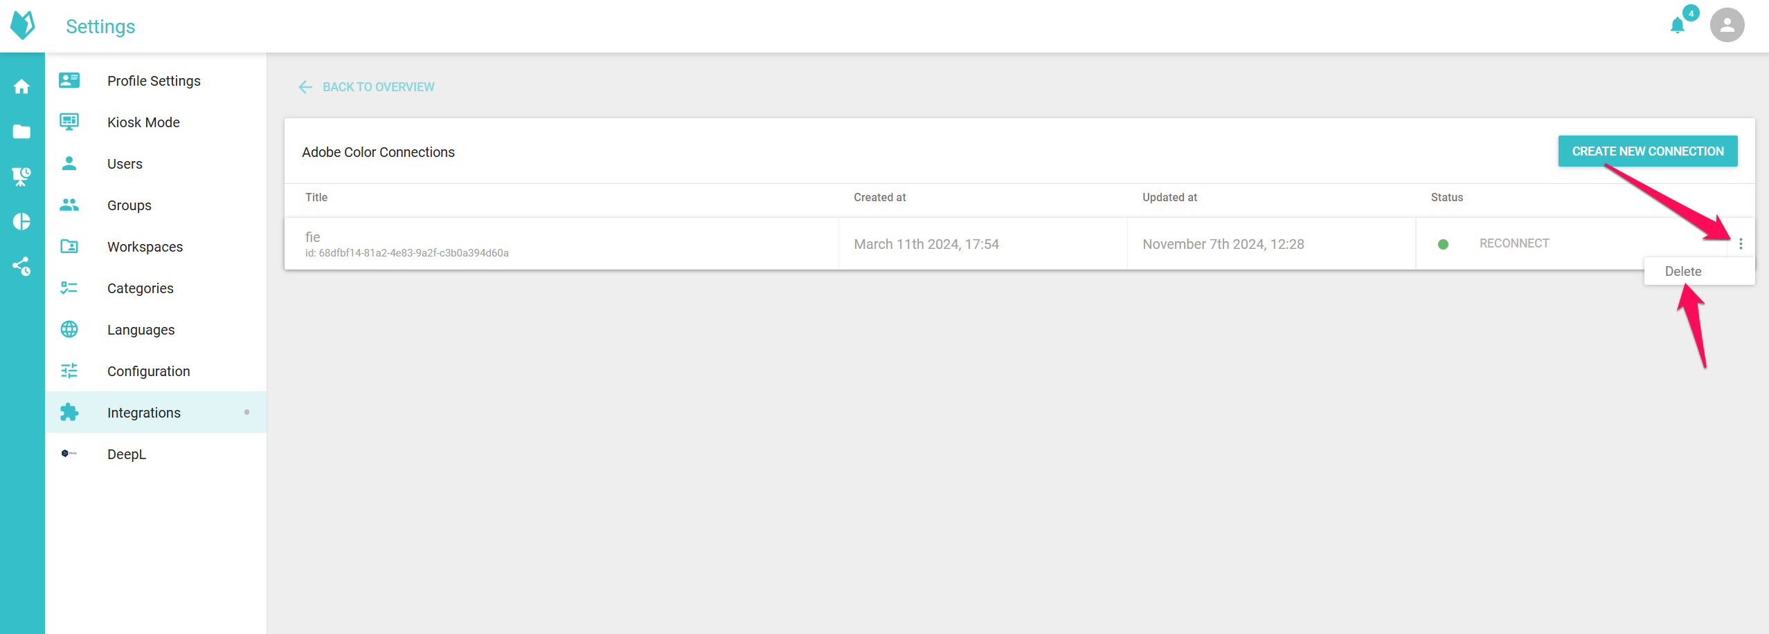Select the Integrations menu item
This screenshot has height=634, width=1769.
tap(156, 412)
